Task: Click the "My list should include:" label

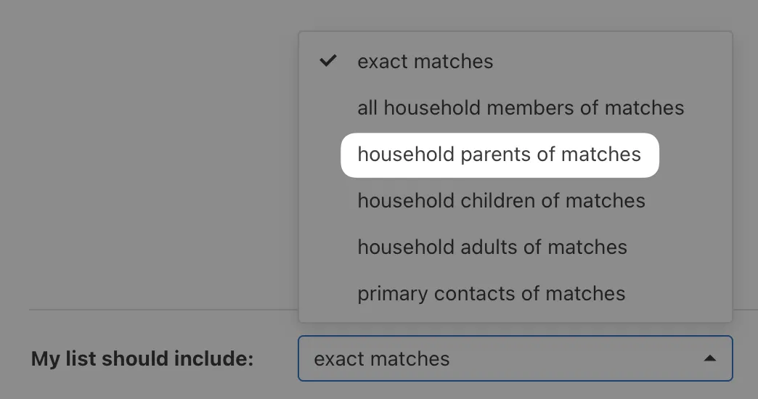Action: tap(142, 359)
